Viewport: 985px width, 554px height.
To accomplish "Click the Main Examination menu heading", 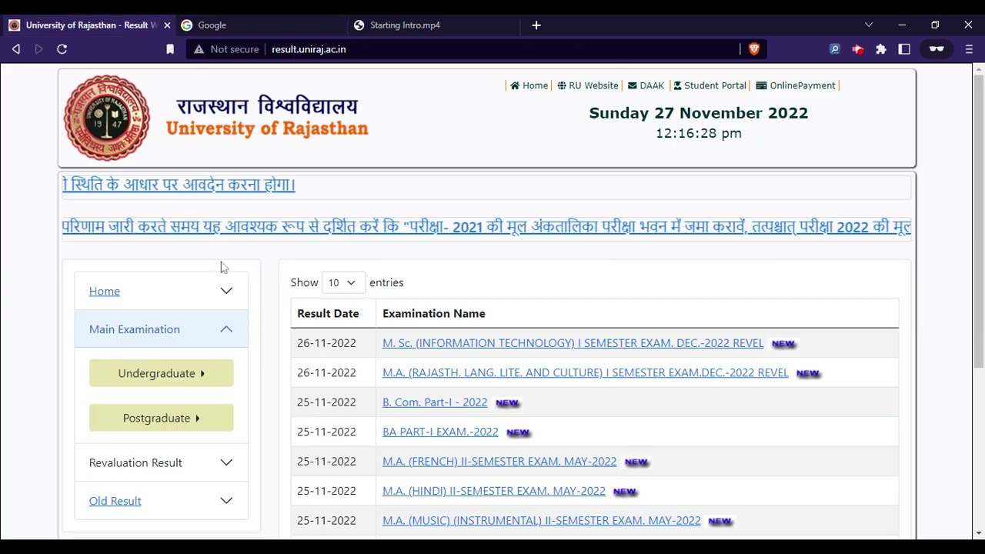I will click(135, 329).
